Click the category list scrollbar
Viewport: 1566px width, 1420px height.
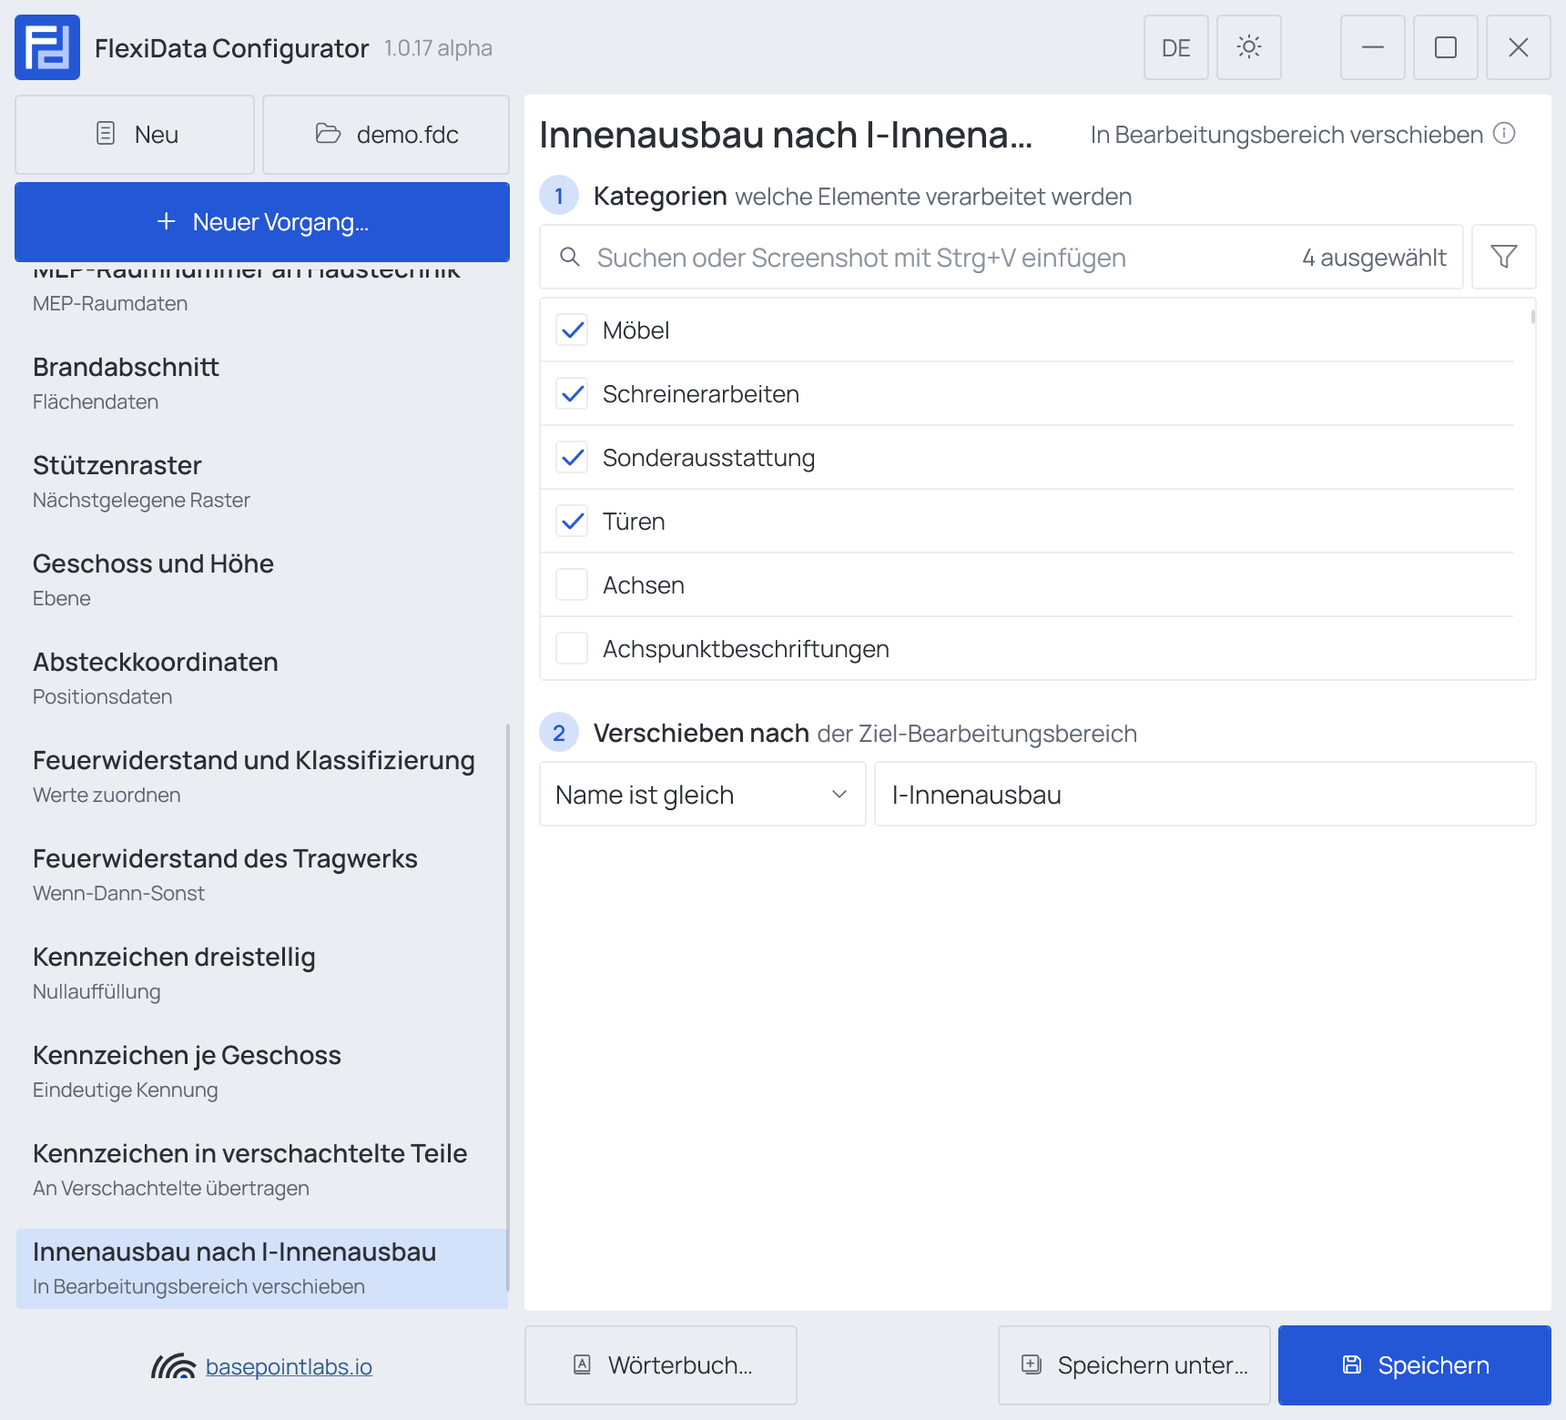tap(1533, 317)
